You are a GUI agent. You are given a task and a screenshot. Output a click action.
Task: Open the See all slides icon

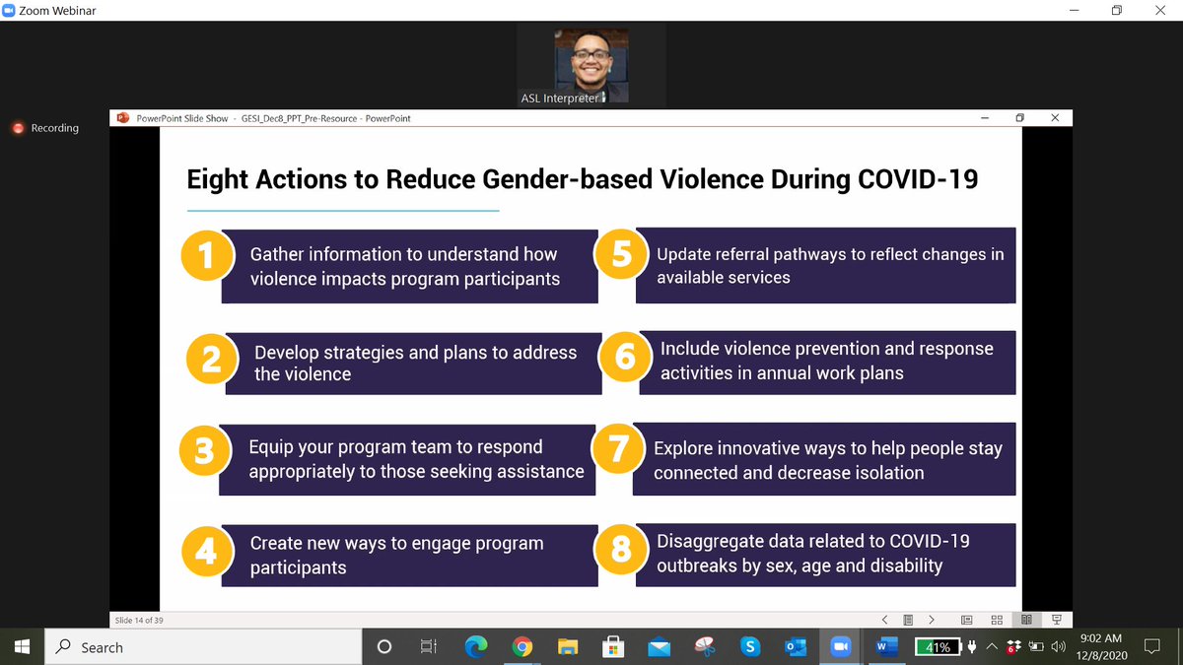click(908, 620)
